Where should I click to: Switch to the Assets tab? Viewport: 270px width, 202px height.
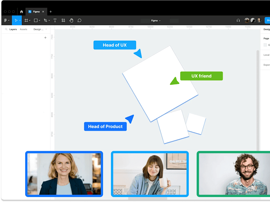23,29
